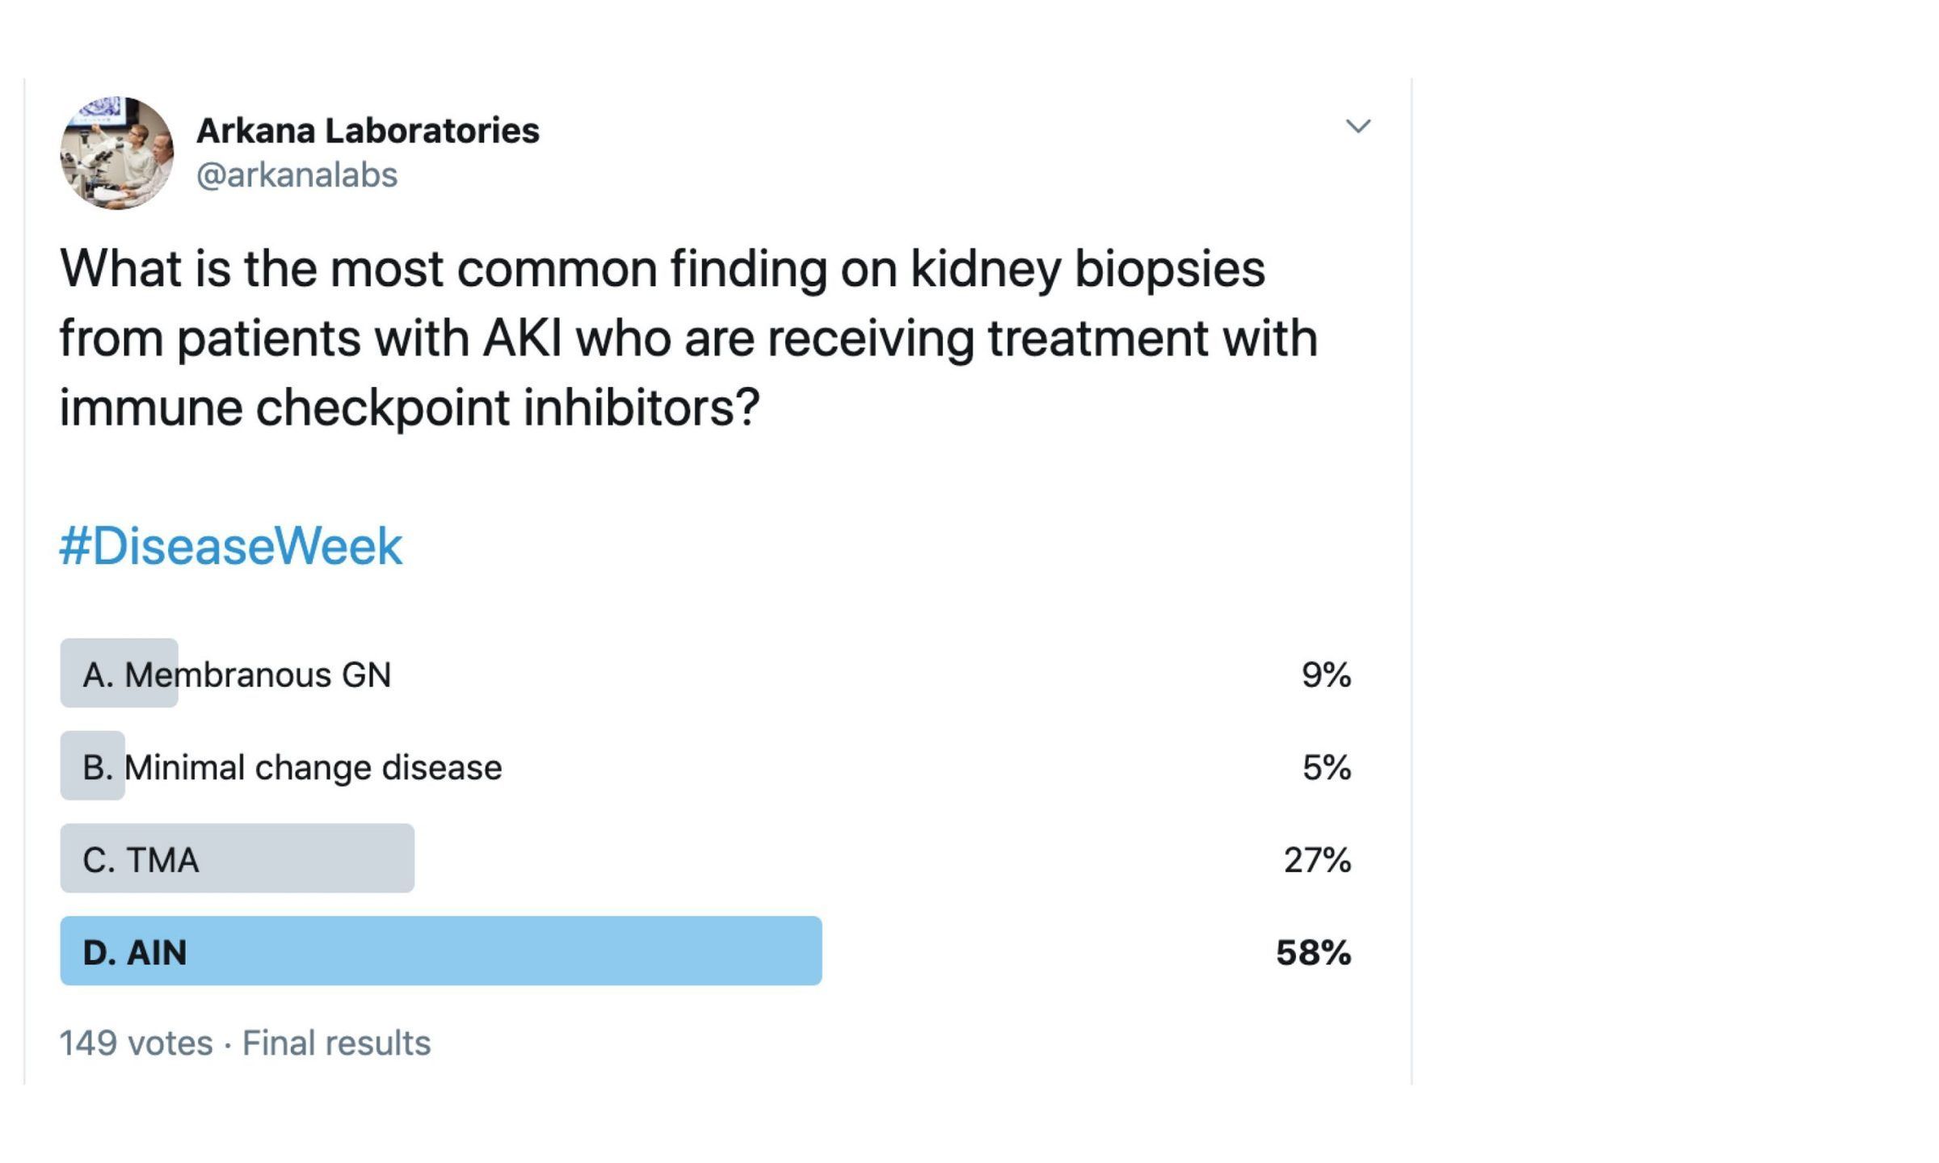
Task: Click the 9% result for Membranous GN
Action: pos(1327,674)
